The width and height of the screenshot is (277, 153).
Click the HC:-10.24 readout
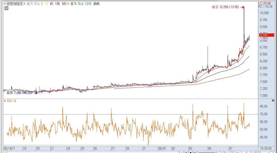click(x=265, y=6)
